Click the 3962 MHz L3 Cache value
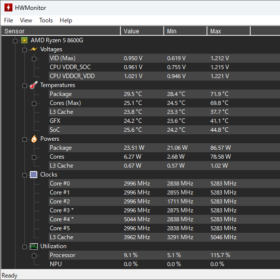Screen dimensions: 280x280 pyautogui.click(x=137, y=237)
